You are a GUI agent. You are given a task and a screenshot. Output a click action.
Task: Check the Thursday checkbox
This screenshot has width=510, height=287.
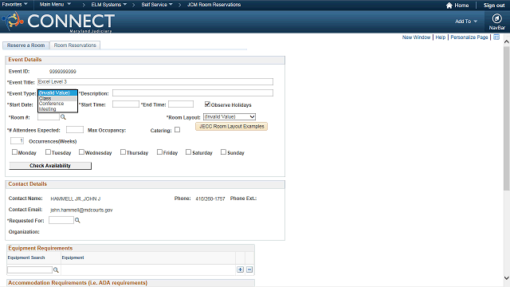pos(123,152)
